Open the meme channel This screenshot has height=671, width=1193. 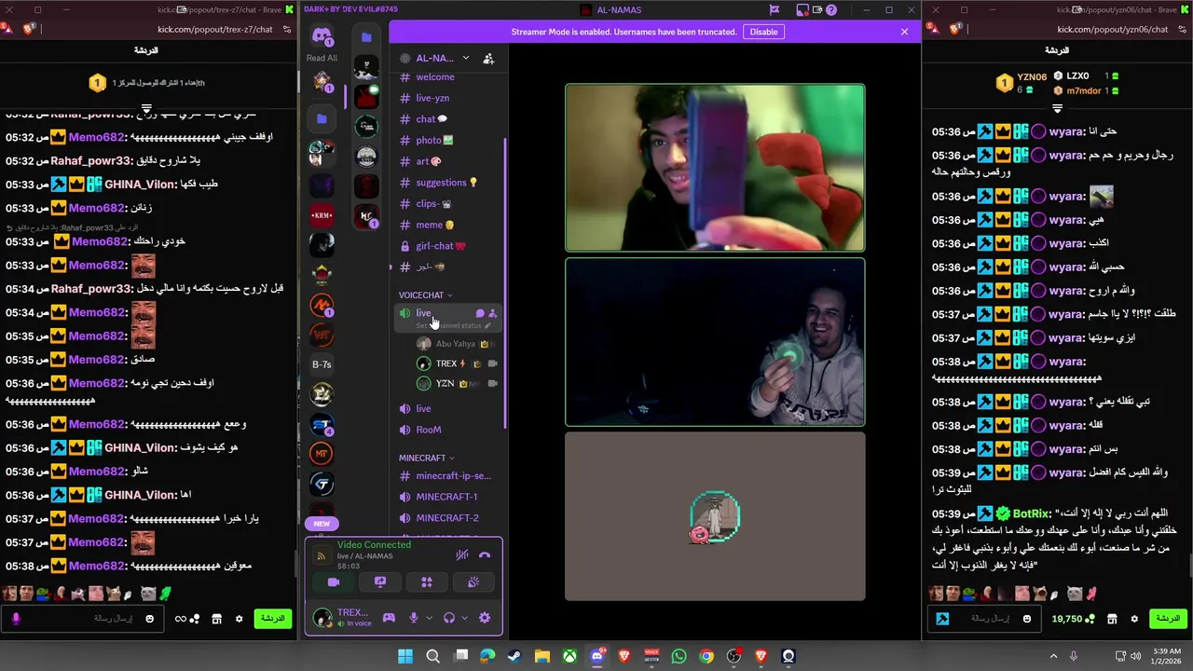(x=434, y=225)
